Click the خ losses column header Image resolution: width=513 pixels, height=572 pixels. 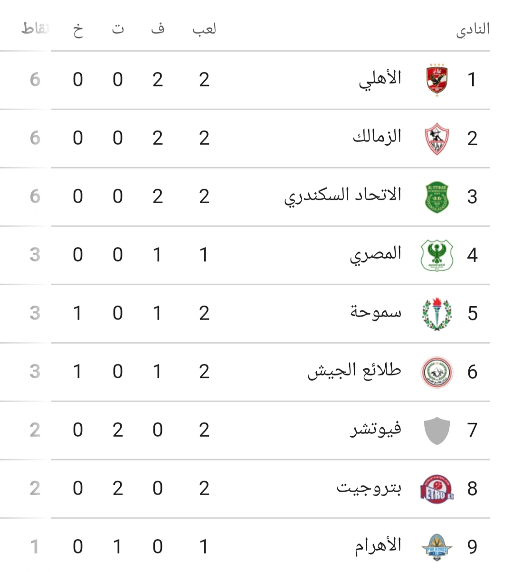78,29
